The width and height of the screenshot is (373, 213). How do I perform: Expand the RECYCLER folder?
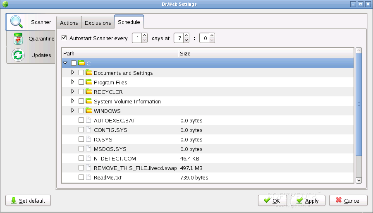coord(73,91)
